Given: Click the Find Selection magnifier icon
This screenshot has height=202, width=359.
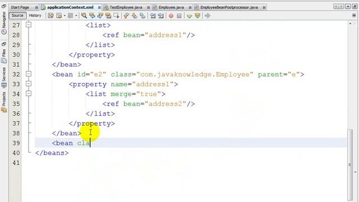Looking at the screenshot, I should (84, 16).
